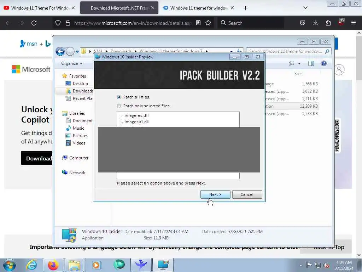Open Explorer recent locations dropdown arrow
Viewport: 362px width, 272px height.
(77, 52)
